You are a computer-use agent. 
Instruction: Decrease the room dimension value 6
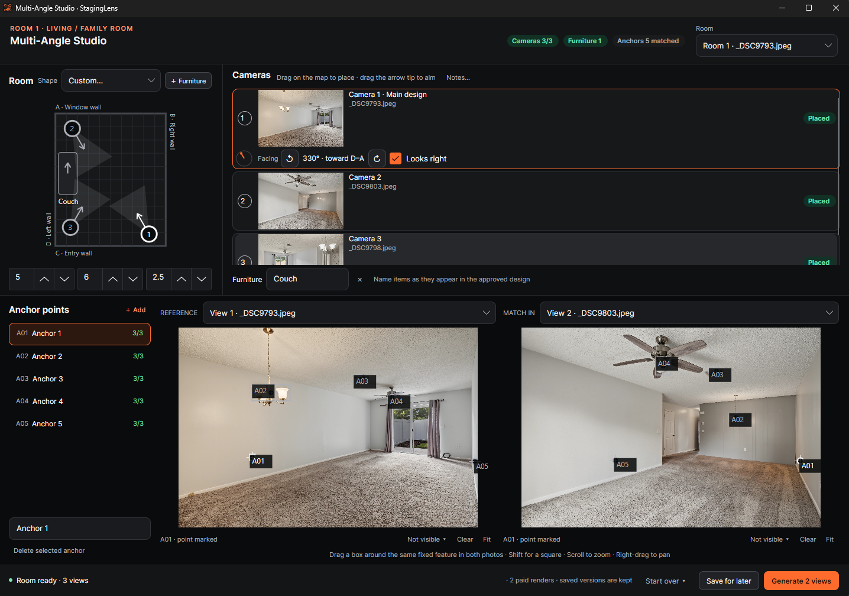133,279
